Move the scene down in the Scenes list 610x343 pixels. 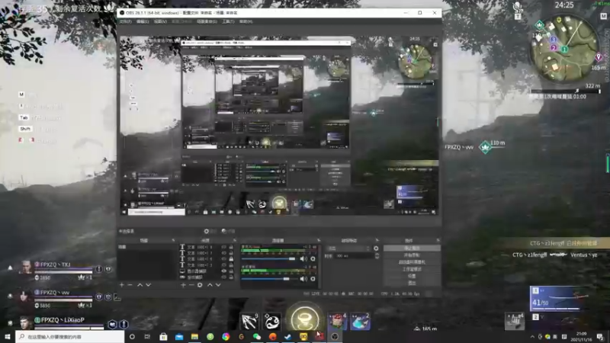148,285
